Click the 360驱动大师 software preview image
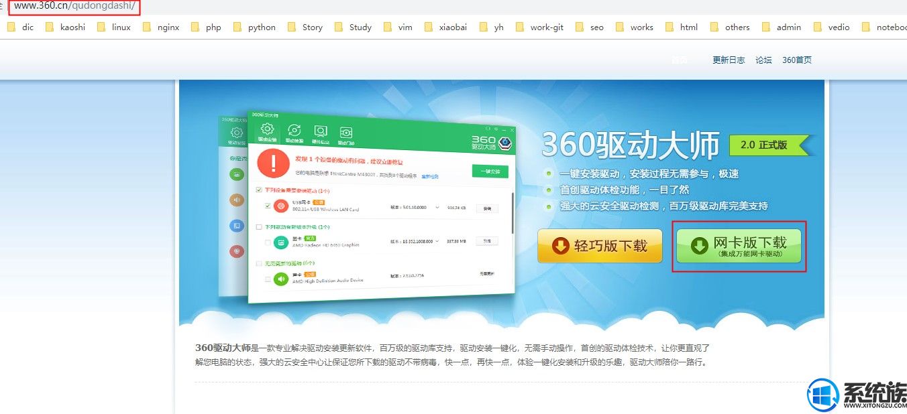The image size is (907, 414). pos(368,206)
